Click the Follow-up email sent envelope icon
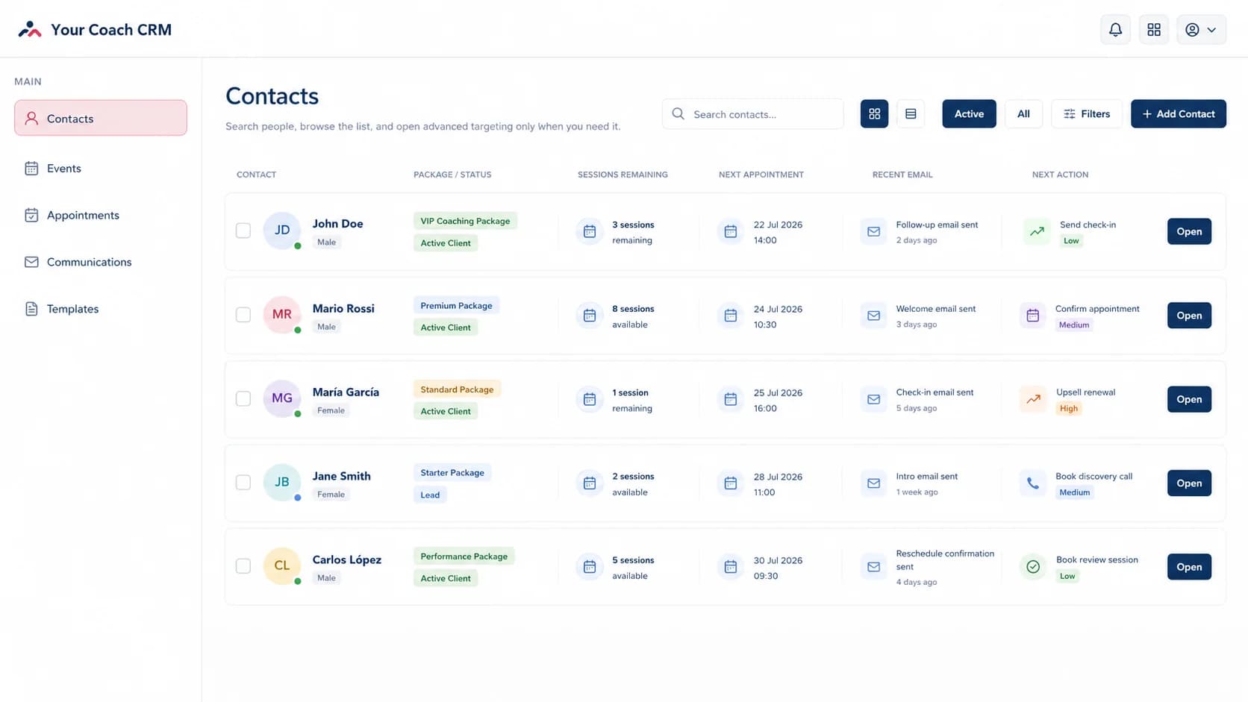The width and height of the screenshot is (1248, 702). tap(873, 232)
